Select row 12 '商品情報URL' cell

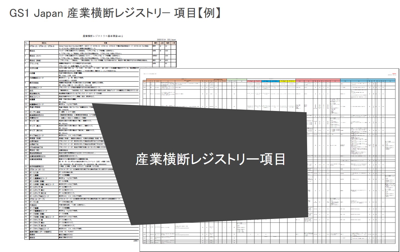[x=44, y=93]
